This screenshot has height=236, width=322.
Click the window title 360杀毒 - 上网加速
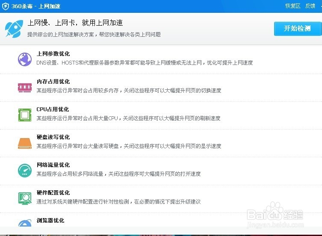pyautogui.click(x=36, y=6)
